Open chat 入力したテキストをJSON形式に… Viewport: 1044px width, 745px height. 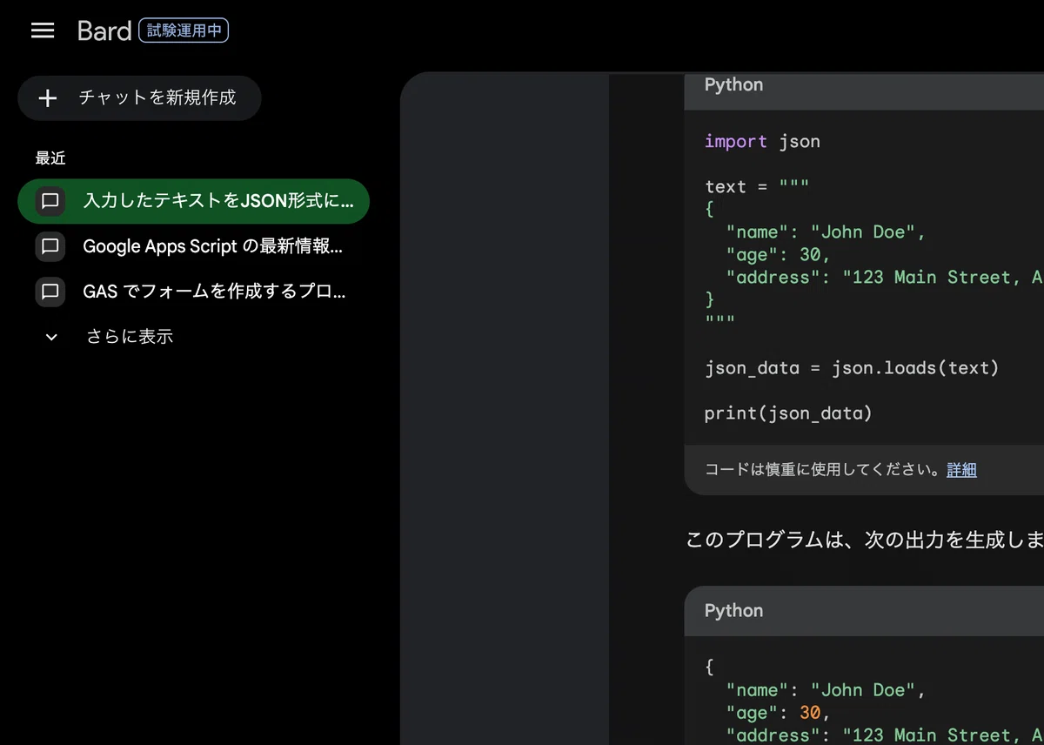(x=193, y=201)
